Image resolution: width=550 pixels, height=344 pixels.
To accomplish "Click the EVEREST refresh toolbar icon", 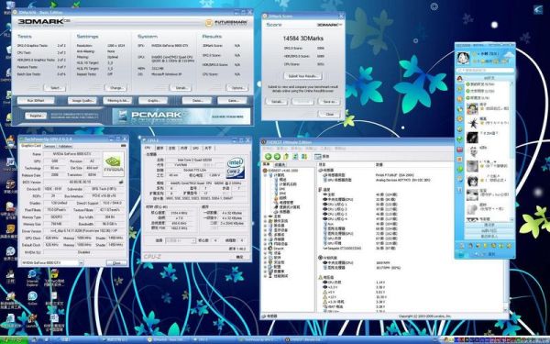I will [x=295, y=156].
